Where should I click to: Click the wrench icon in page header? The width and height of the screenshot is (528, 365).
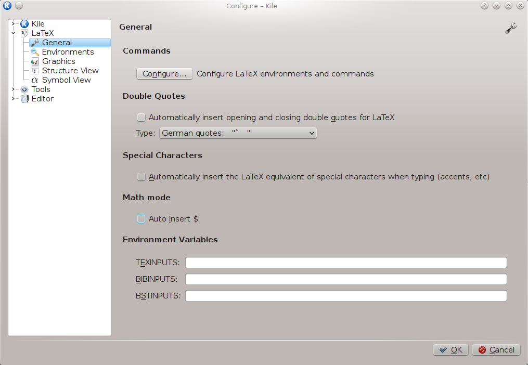click(511, 28)
